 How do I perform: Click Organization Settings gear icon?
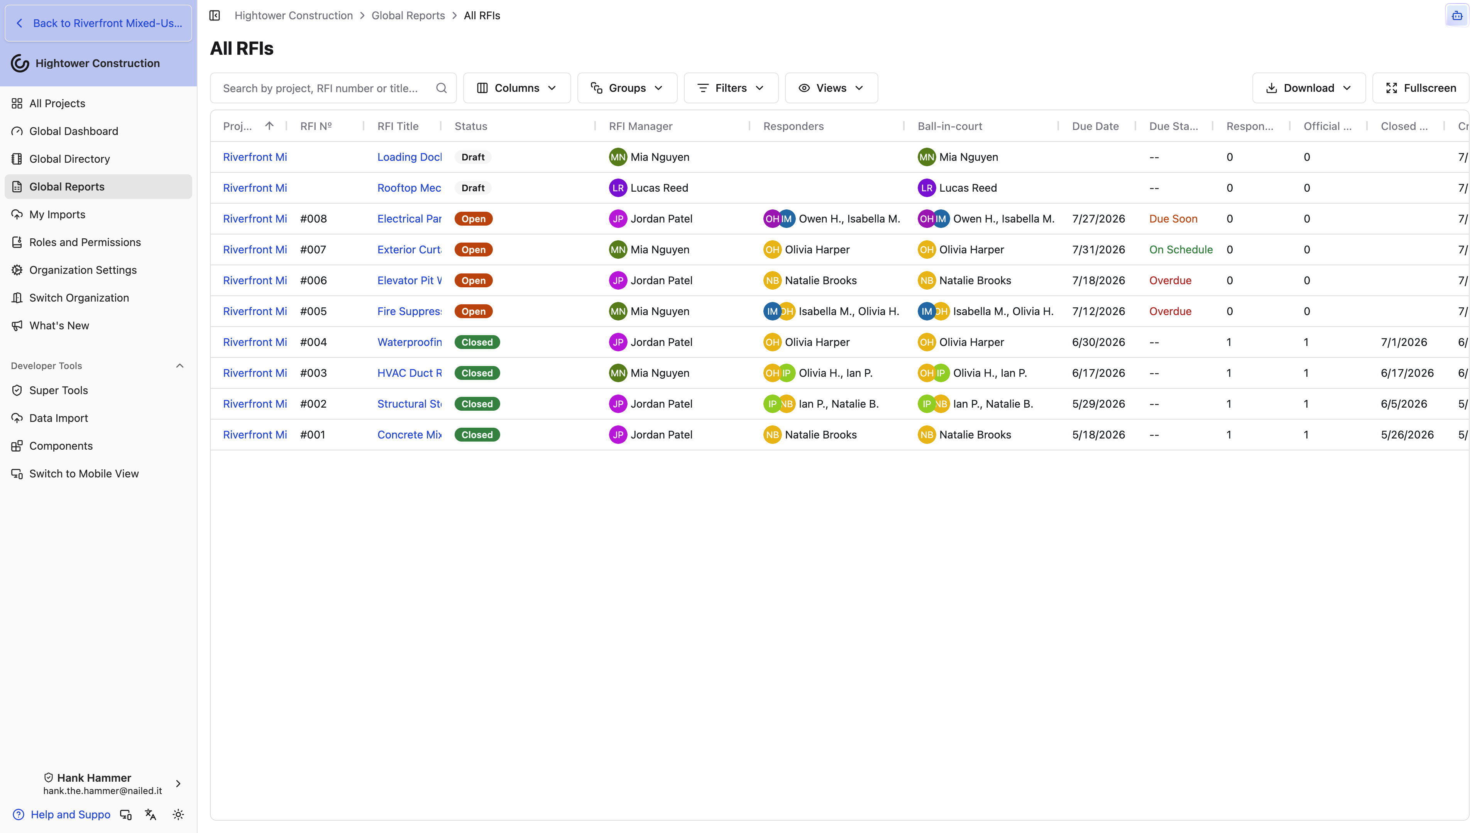17,270
